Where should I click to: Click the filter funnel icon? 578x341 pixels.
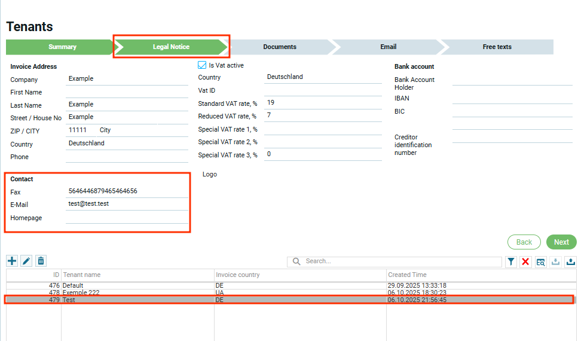[x=511, y=261]
